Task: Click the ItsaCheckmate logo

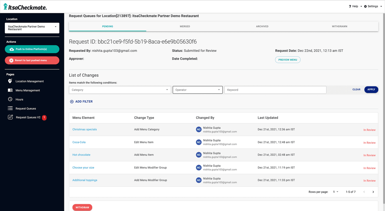Action: coord(25,7)
